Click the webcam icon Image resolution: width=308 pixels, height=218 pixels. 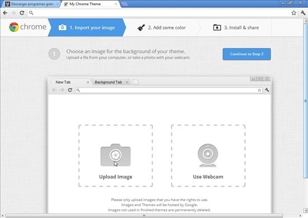pos(208,155)
